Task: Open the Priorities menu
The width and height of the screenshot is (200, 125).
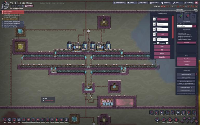Action: 166,3
